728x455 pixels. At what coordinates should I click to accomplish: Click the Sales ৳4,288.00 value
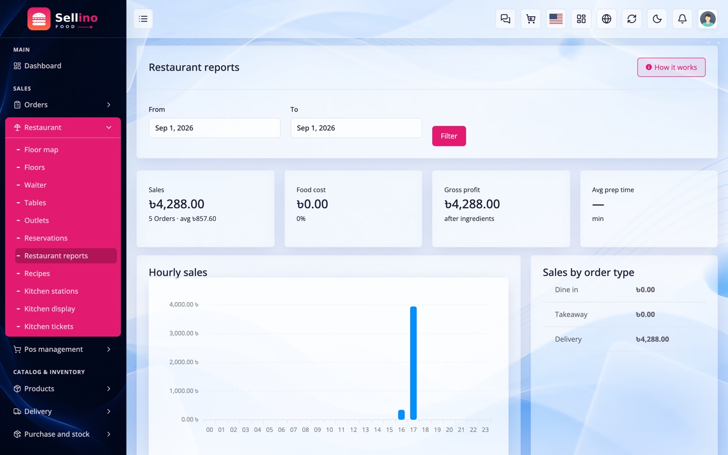pyautogui.click(x=176, y=204)
